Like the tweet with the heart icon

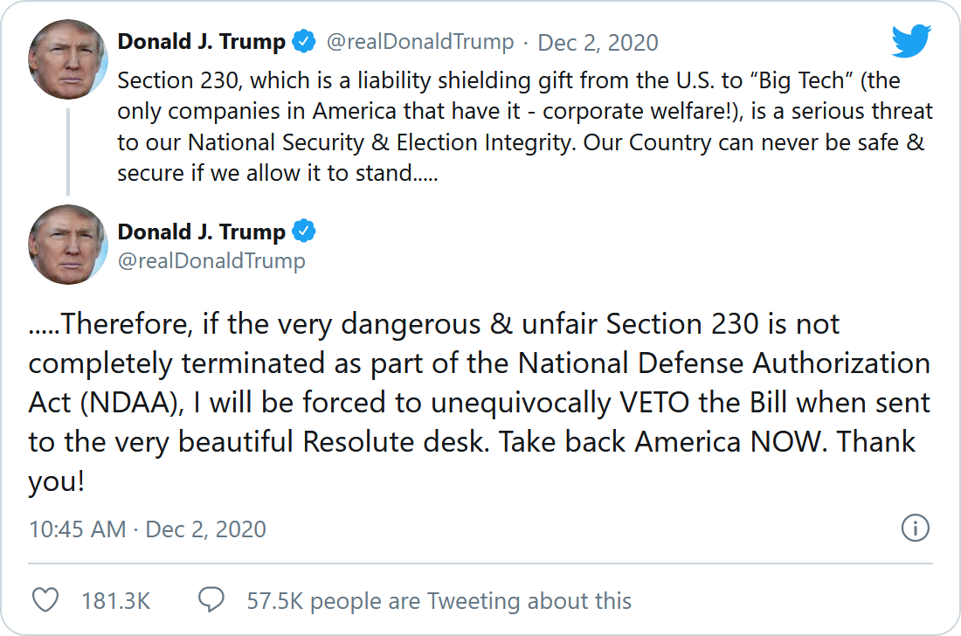[45, 600]
